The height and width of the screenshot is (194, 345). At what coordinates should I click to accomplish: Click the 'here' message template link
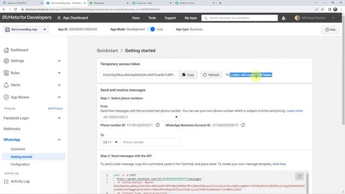point(282,164)
